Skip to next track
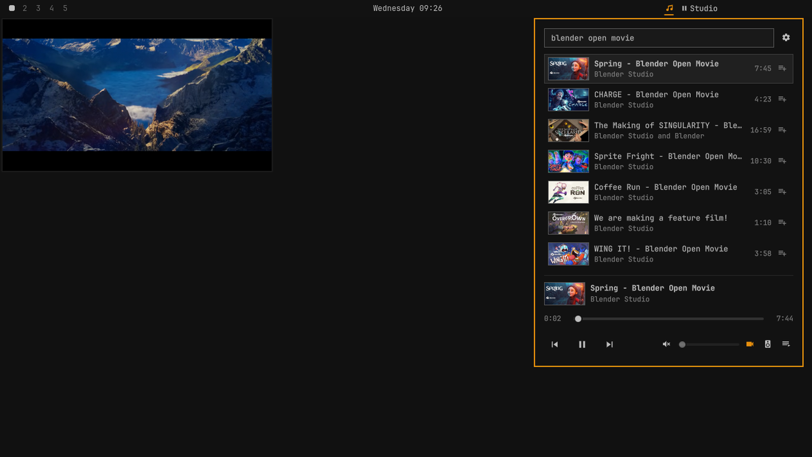 pos(610,344)
